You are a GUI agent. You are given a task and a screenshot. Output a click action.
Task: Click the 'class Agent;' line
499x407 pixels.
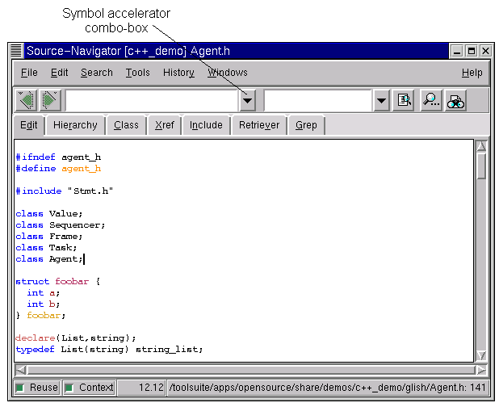tap(49, 259)
